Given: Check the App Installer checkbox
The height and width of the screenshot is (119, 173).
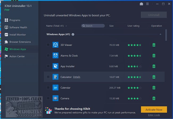Looking at the screenshot, I should 48,66.
